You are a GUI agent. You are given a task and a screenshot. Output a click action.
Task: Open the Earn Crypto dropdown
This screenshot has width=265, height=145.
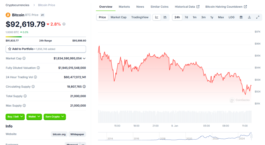pyautogui.click(x=55, y=117)
